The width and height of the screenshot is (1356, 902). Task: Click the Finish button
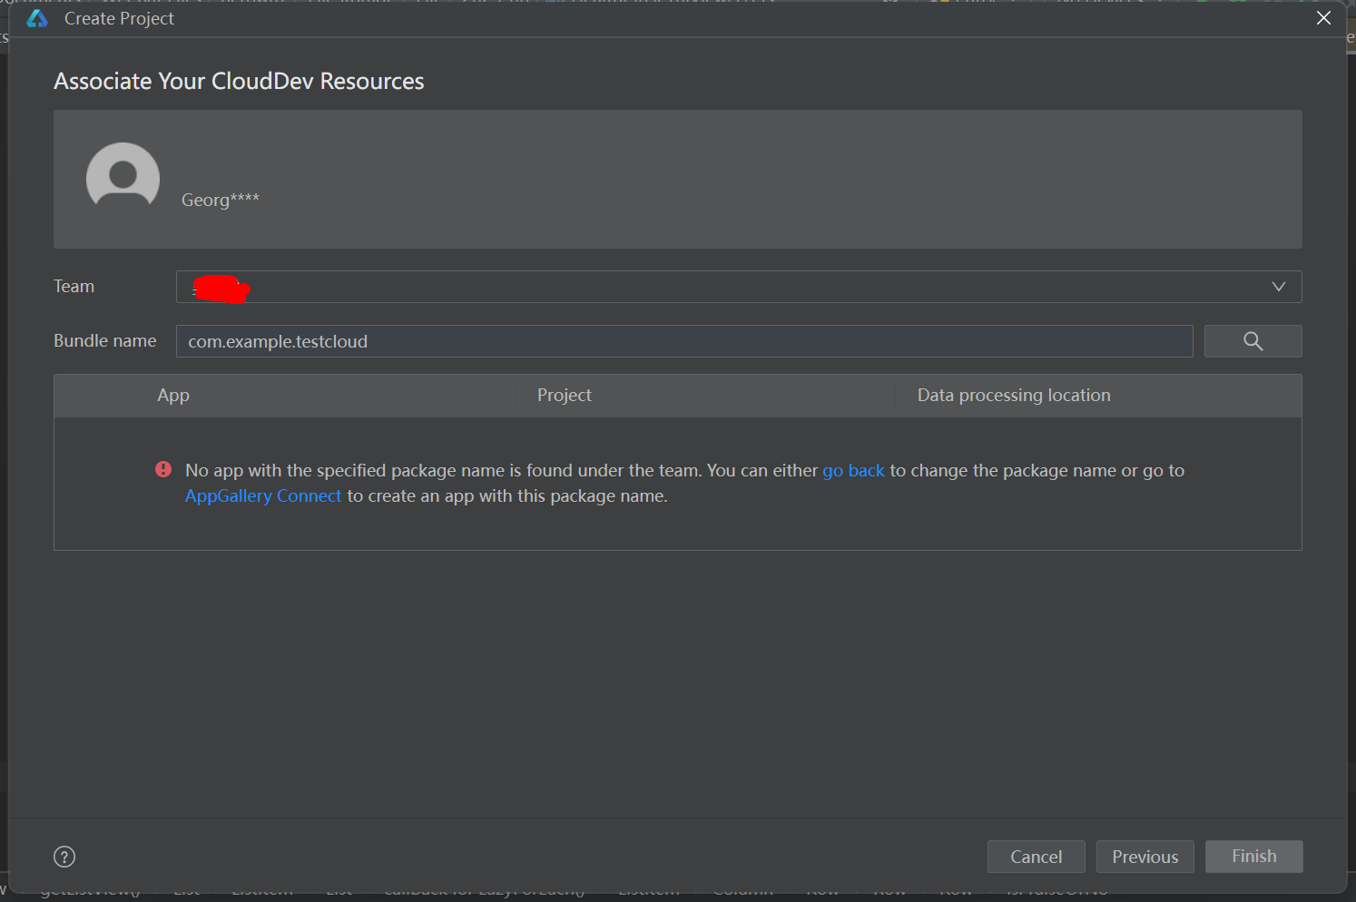coord(1253,857)
